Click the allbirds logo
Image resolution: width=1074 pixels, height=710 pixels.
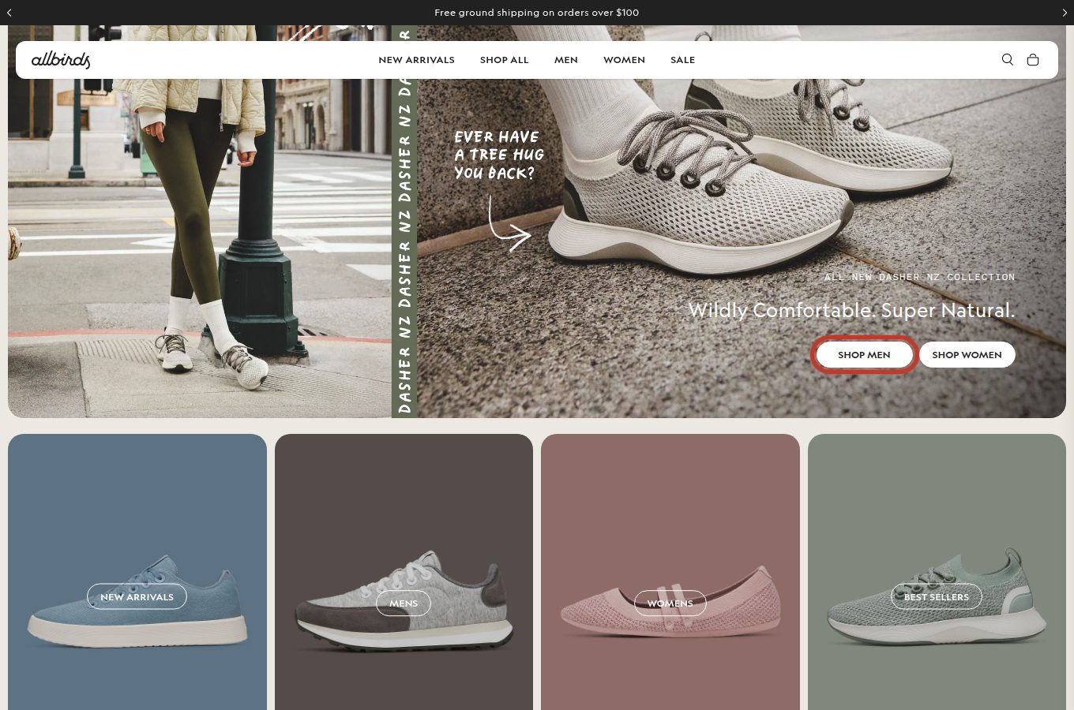click(x=61, y=60)
